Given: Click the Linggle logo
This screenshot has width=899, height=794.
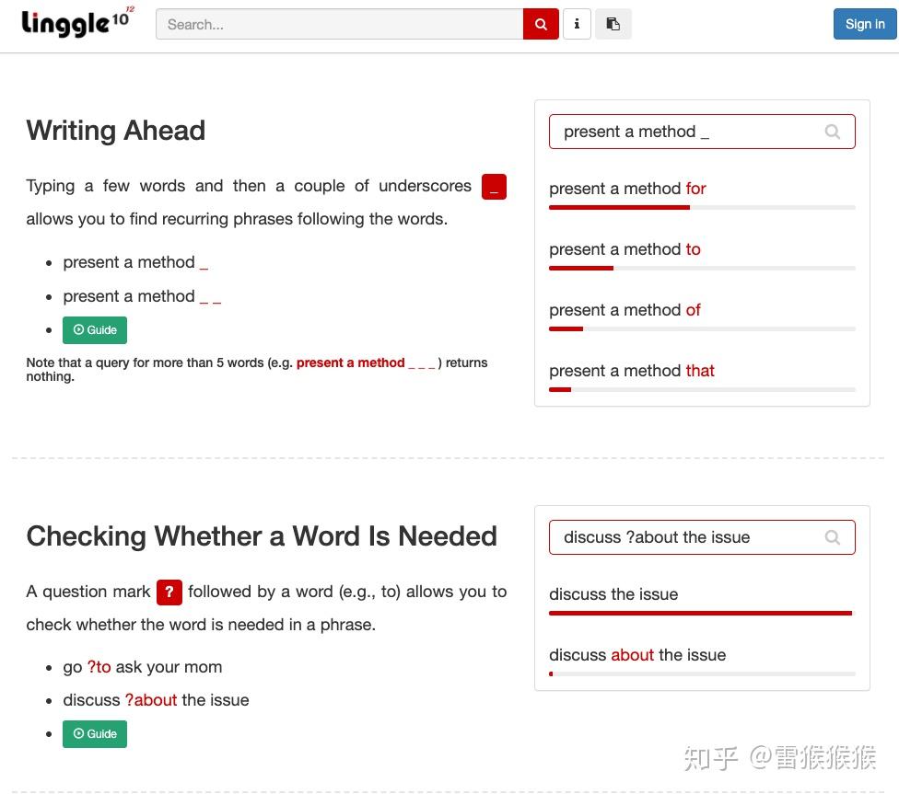Looking at the screenshot, I should pos(72,23).
